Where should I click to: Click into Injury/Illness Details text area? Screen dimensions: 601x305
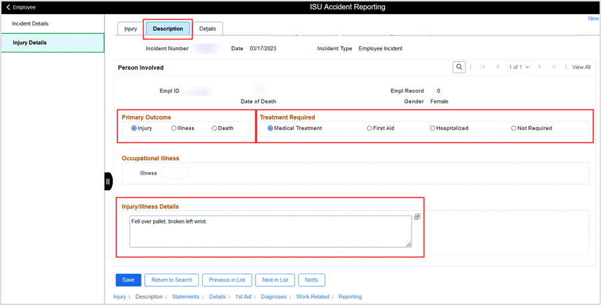pos(271,232)
